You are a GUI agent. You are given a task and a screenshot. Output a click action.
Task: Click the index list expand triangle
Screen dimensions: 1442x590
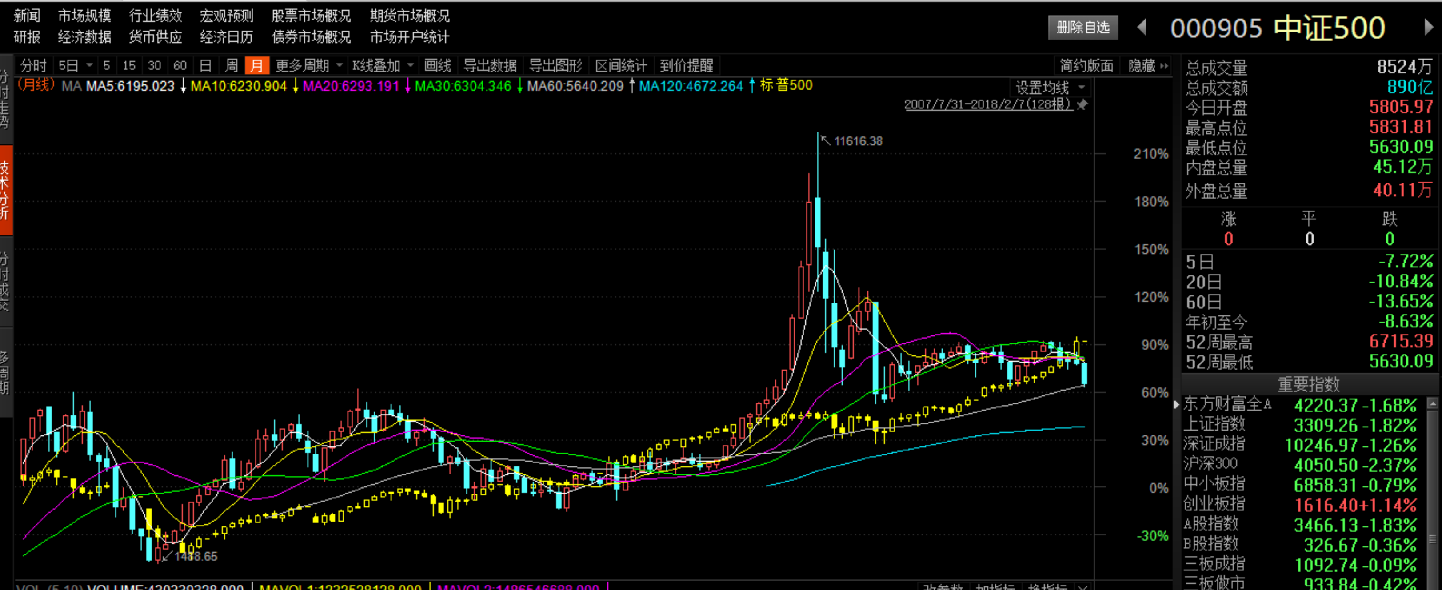1176,404
